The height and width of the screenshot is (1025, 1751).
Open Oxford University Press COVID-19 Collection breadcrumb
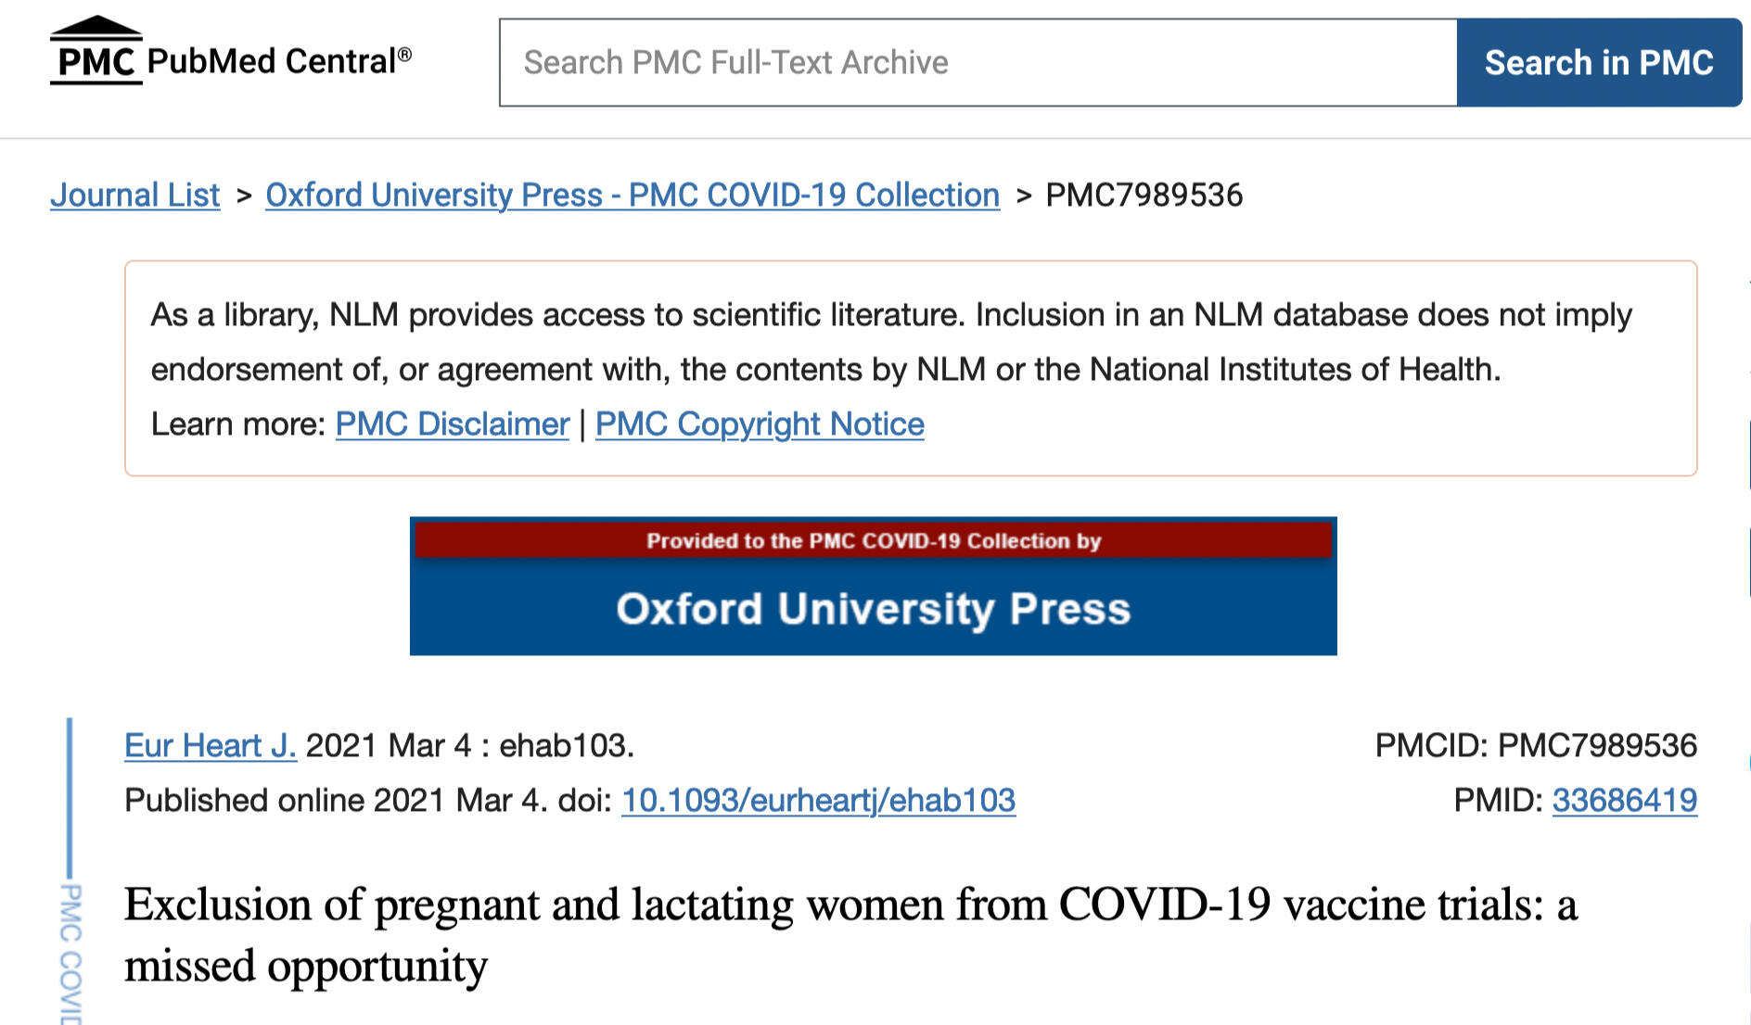[x=632, y=195]
